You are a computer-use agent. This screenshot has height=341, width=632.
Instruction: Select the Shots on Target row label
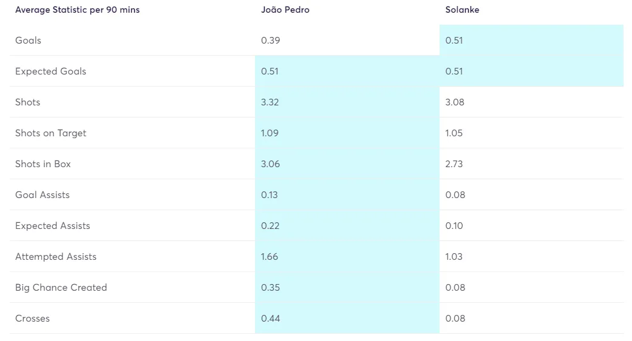click(x=51, y=133)
